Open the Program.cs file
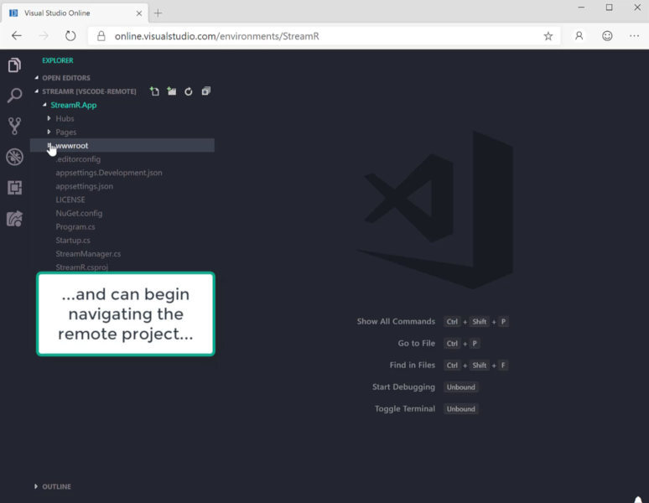 click(x=75, y=226)
